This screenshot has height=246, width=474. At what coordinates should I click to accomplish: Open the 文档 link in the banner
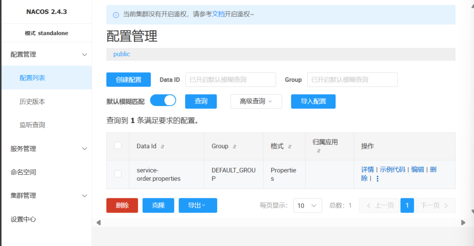tap(218, 14)
